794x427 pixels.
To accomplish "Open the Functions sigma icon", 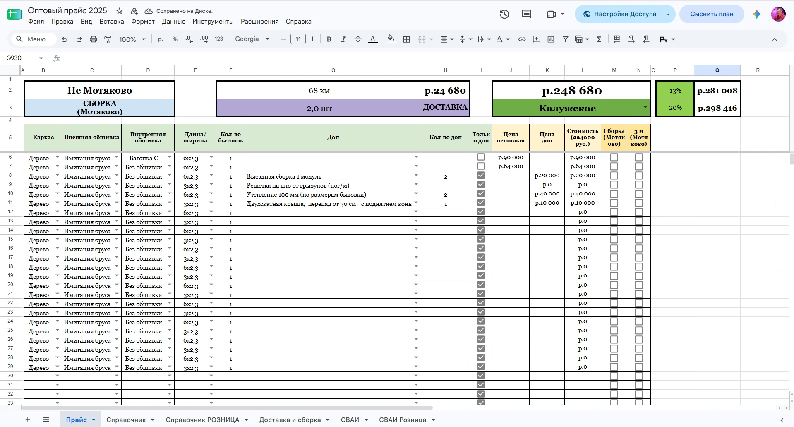I will (x=599, y=39).
